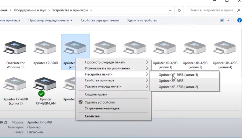
Task: Click the view layout icon in toolbar
Action: (222, 20)
